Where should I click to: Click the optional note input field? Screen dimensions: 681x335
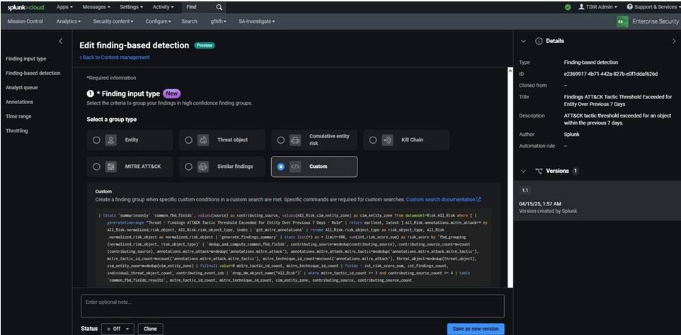292,306
